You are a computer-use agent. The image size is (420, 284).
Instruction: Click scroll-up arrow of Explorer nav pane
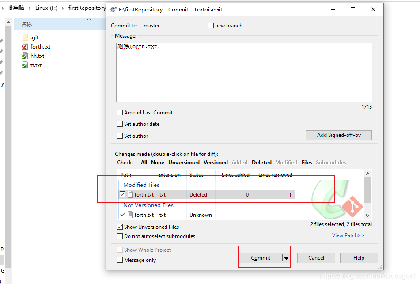(x=8, y=22)
